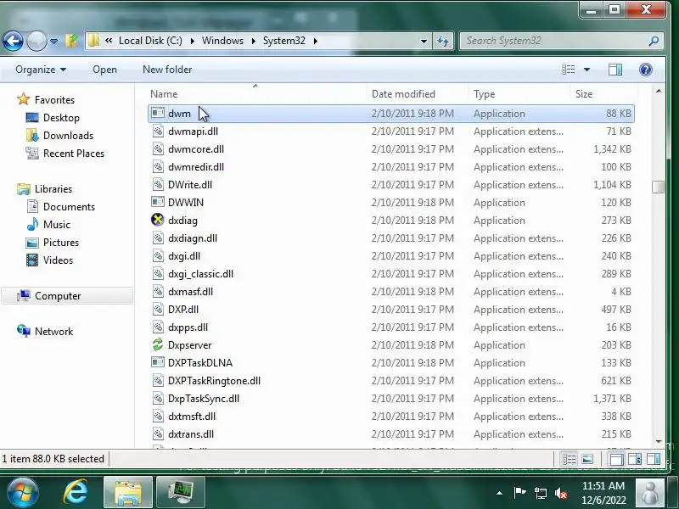Select the DXPTaskDLNA application icon

(x=158, y=362)
